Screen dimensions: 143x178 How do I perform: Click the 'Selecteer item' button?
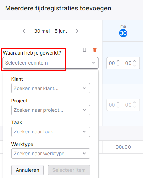tap(69, 170)
